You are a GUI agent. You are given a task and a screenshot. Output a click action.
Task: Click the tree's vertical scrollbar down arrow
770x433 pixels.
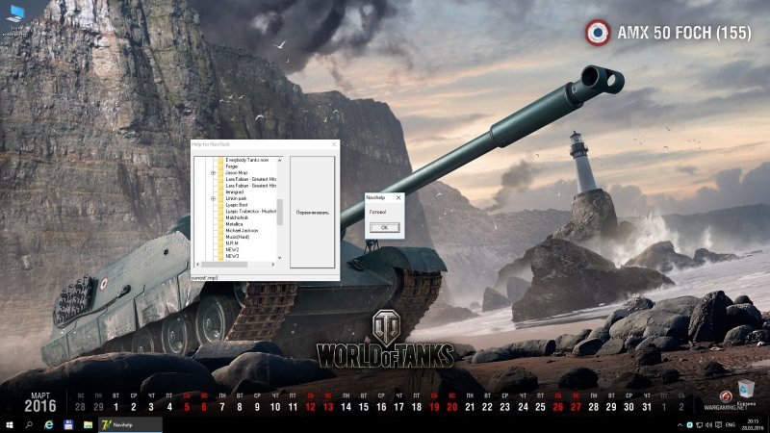279,257
